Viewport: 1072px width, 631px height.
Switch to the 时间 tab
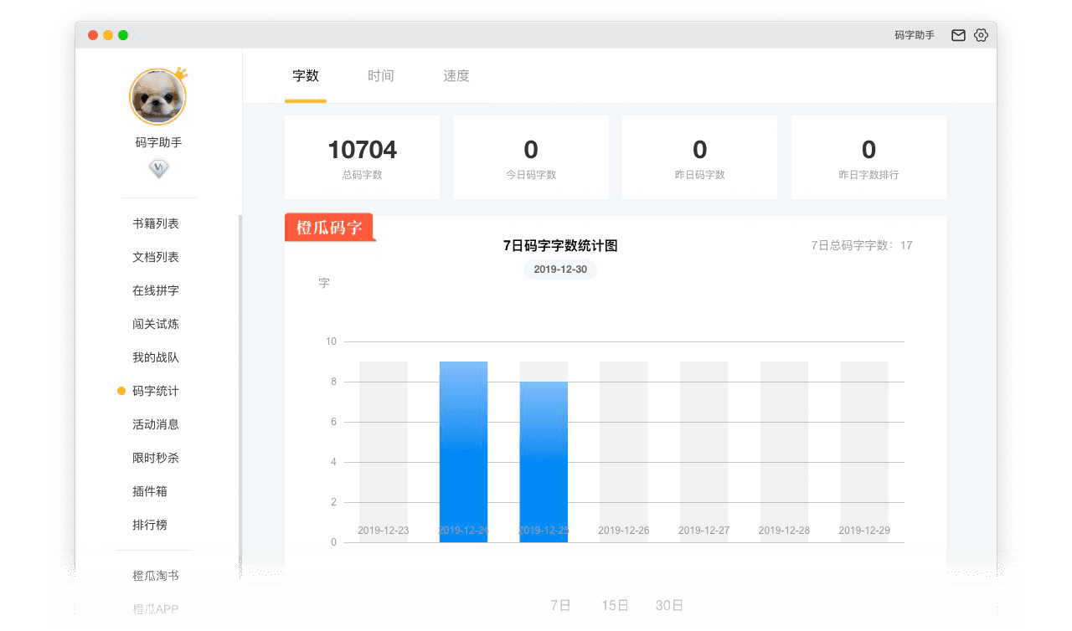tap(381, 75)
